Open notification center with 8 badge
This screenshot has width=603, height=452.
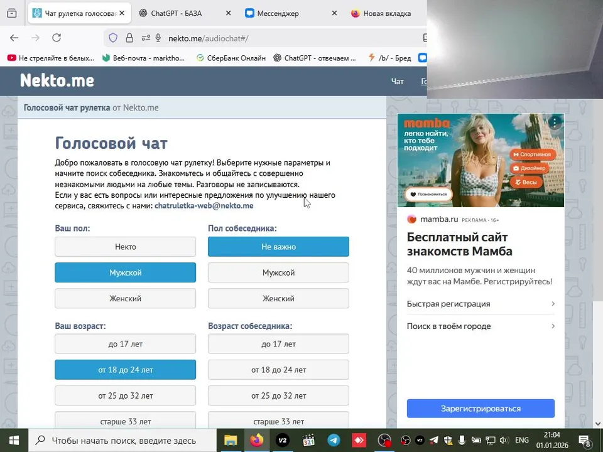pyautogui.click(x=585, y=441)
